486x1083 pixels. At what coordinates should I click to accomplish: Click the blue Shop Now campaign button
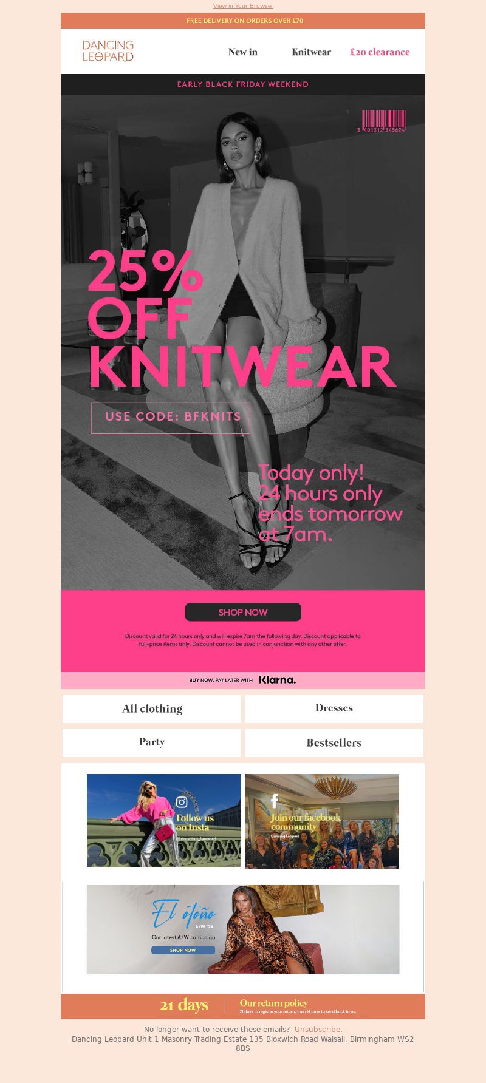pos(183,950)
